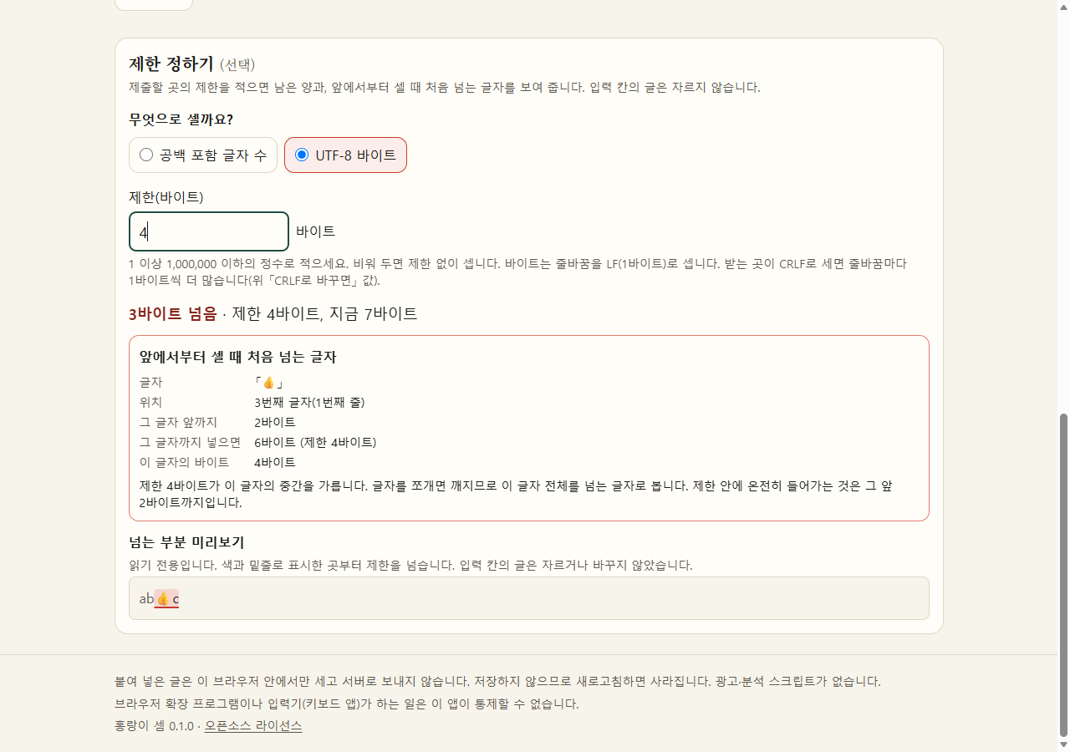The width and height of the screenshot is (1070, 752).
Task: Click the 앞에서부터 셀 때 처음 넘는 글자 heading
Action: coord(237,357)
